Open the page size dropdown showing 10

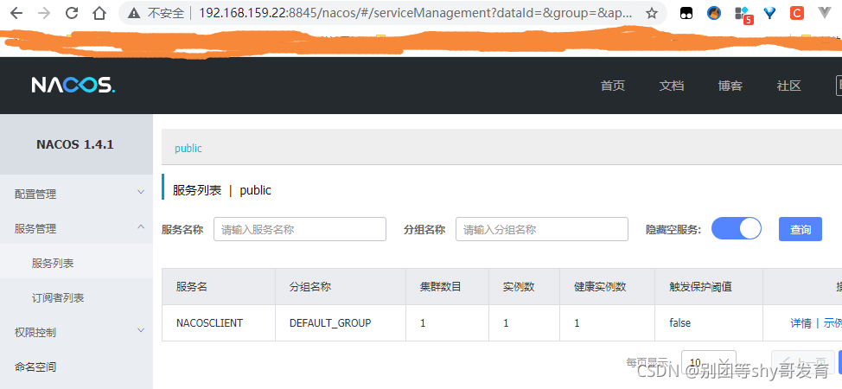click(x=708, y=361)
